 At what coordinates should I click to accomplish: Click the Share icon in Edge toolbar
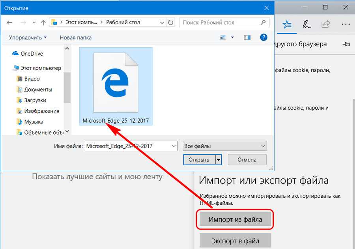pos(325,24)
